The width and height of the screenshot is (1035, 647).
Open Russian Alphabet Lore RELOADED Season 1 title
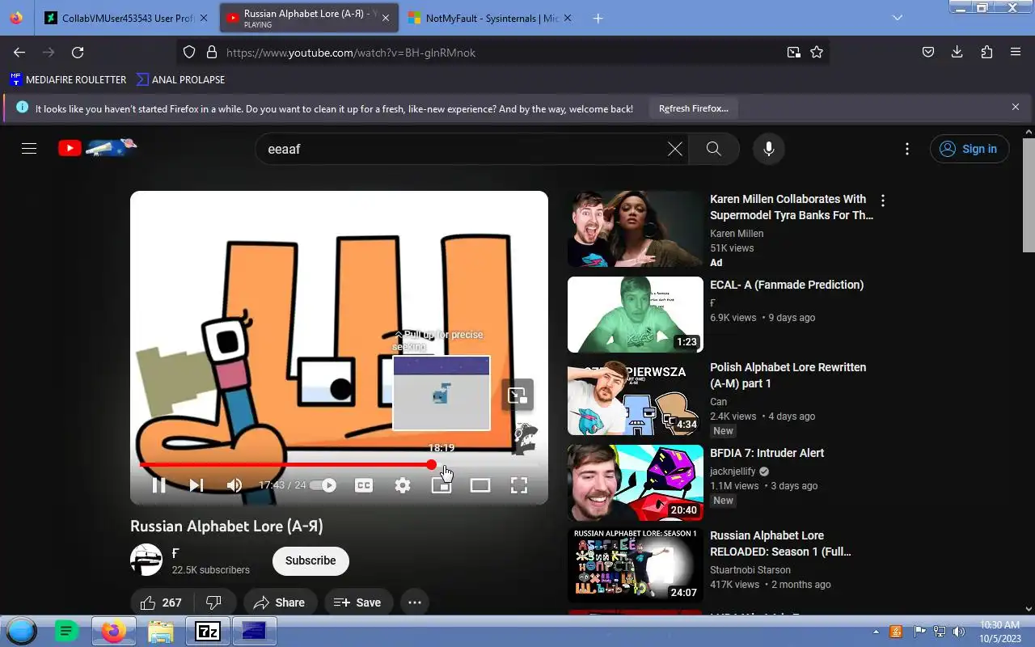point(780,543)
